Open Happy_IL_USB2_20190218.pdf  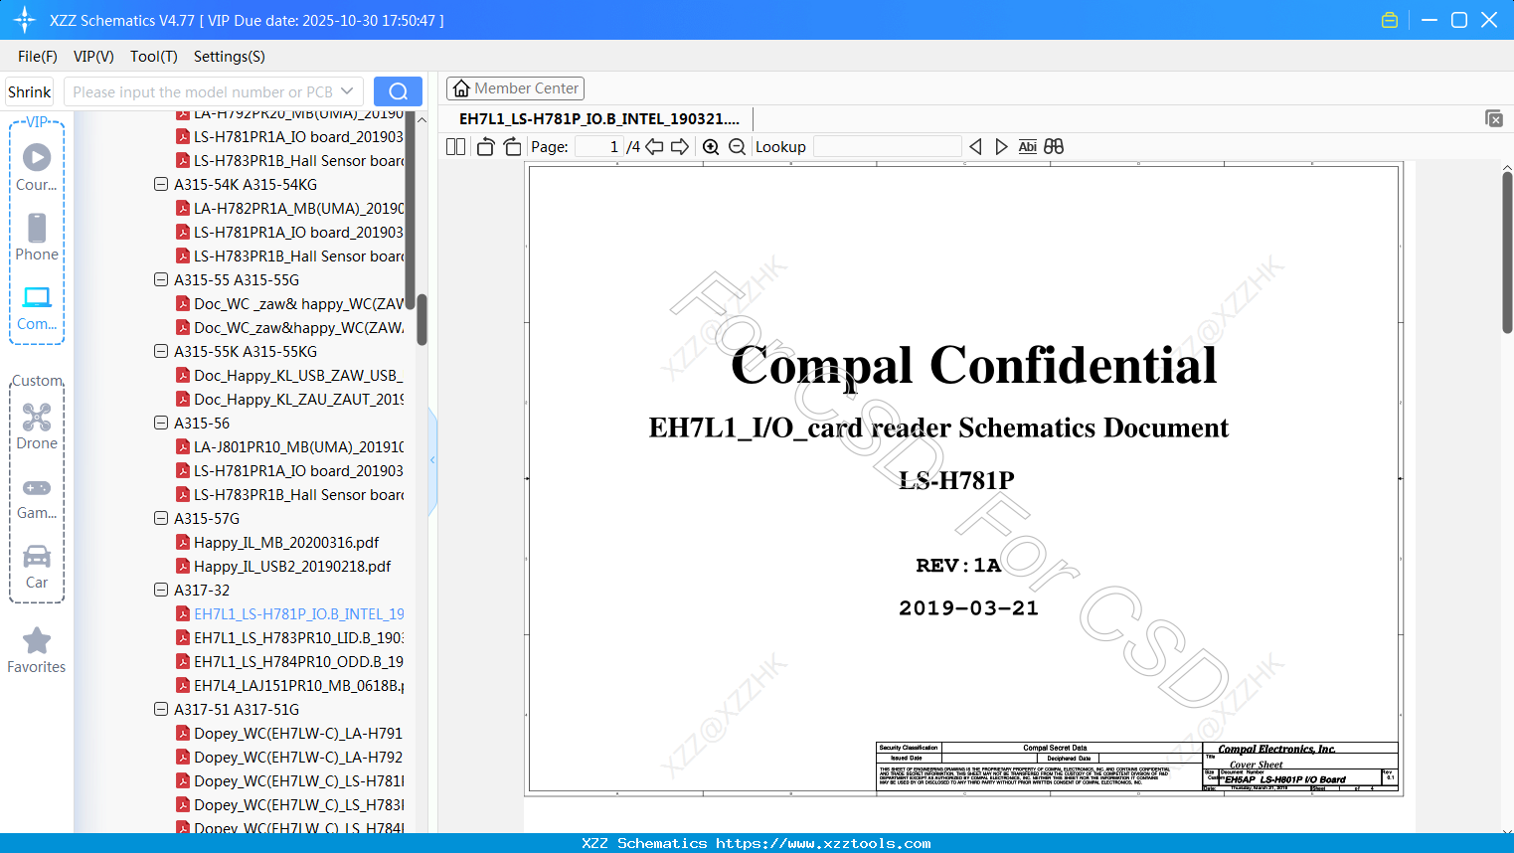click(292, 566)
